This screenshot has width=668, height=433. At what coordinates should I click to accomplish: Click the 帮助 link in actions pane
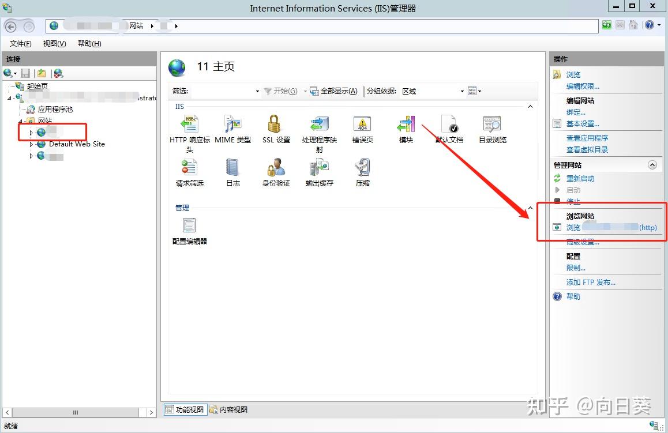click(x=573, y=296)
